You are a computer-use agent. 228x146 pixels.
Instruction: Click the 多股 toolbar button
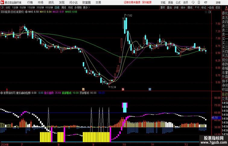coord(176,7)
